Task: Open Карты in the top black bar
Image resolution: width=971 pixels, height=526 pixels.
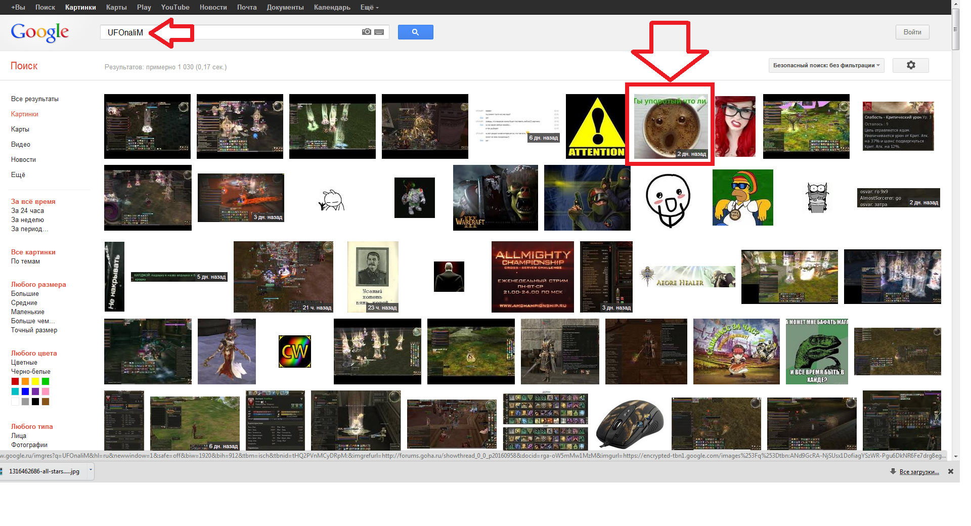Action: (x=116, y=7)
